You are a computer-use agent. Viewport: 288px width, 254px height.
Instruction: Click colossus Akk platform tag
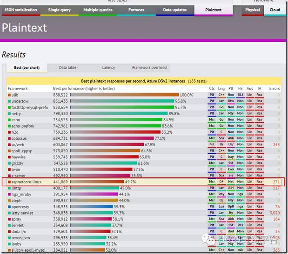[231, 138]
